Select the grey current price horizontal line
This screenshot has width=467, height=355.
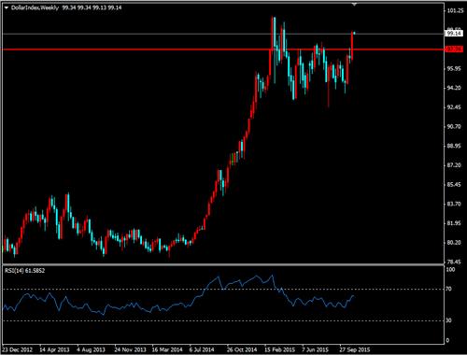click(x=222, y=34)
